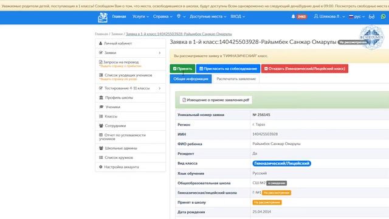
Task: Open Профиль школы in sidebar
Action: [x=131, y=97]
